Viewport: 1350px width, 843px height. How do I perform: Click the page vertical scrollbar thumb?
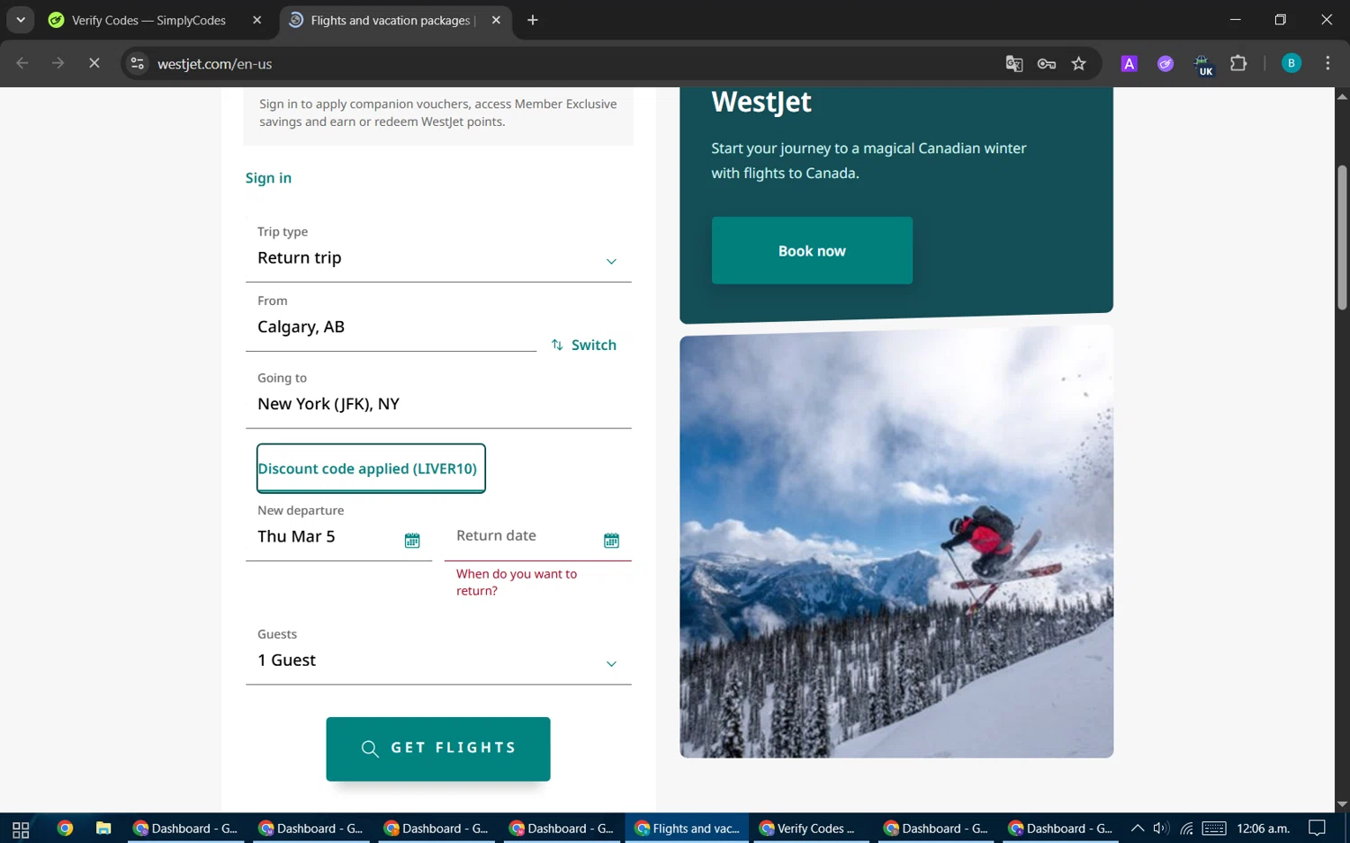(x=1342, y=238)
